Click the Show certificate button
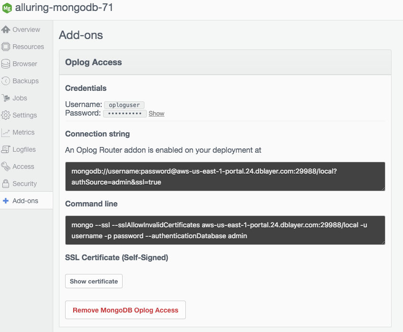 (94, 281)
